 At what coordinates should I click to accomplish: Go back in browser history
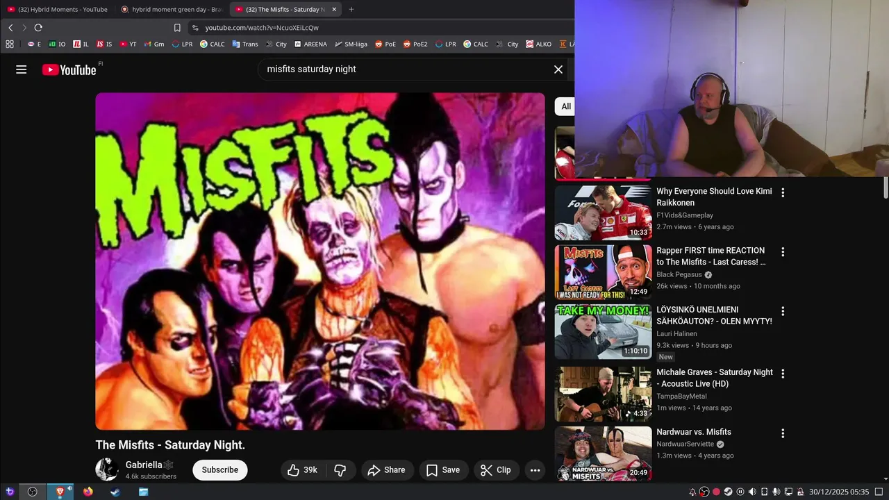(10, 28)
